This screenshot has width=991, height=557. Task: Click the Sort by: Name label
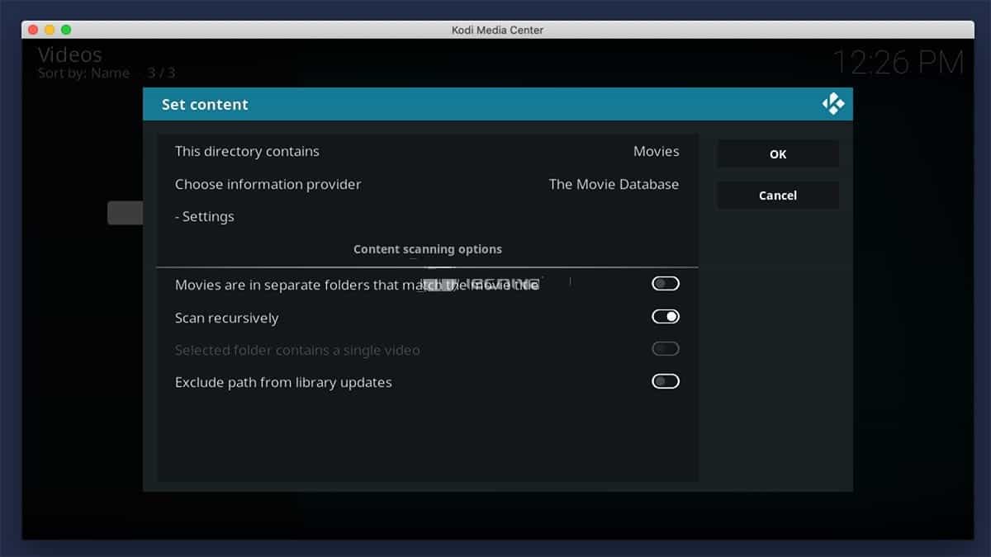click(83, 73)
